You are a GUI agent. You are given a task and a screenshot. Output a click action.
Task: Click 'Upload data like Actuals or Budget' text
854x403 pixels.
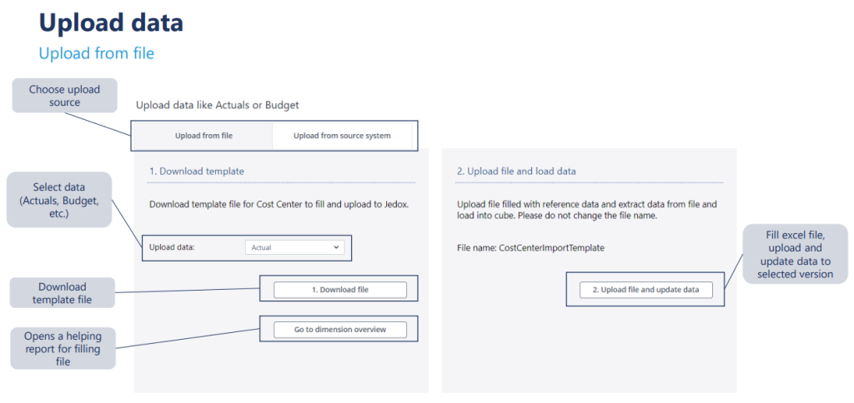click(x=217, y=106)
